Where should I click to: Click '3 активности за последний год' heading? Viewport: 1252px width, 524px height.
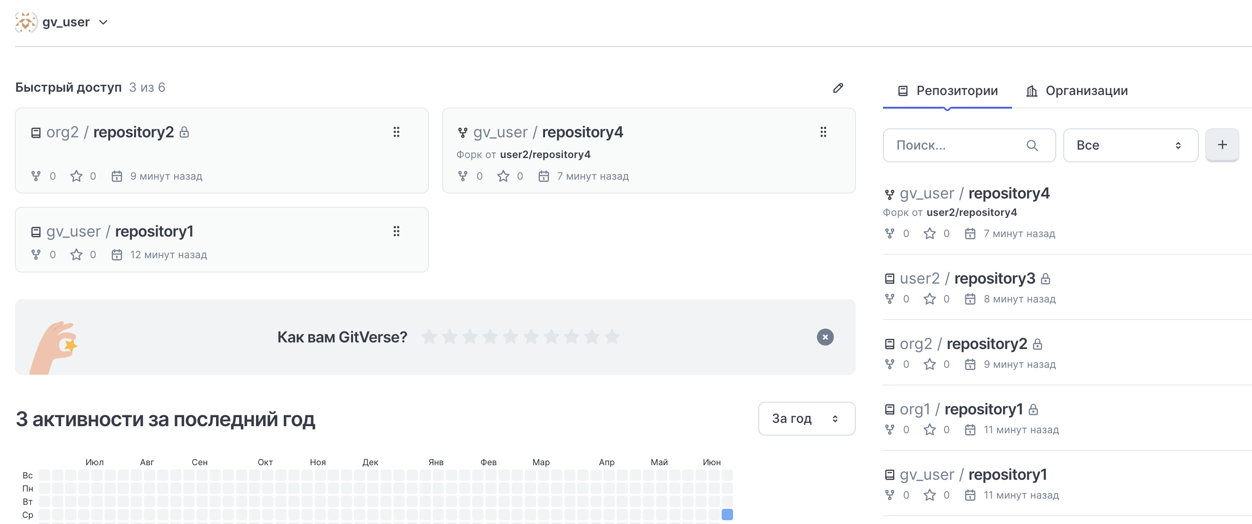165,419
